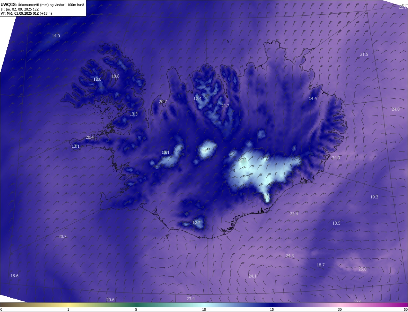Click the 12.2 value label
408x312 pixels.
tap(197, 223)
